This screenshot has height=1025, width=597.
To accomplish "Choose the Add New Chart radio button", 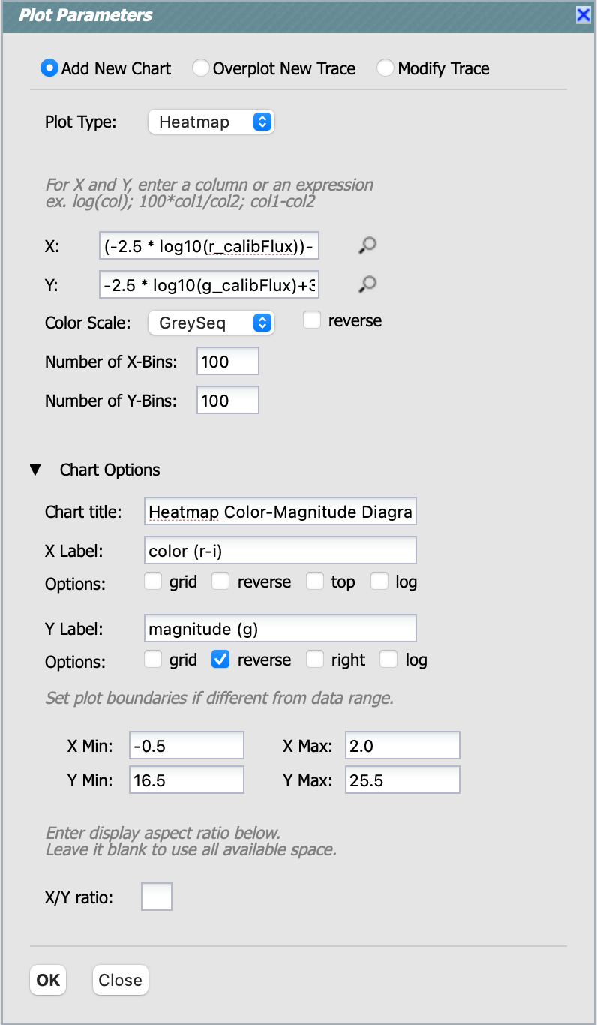I will [x=49, y=68].
